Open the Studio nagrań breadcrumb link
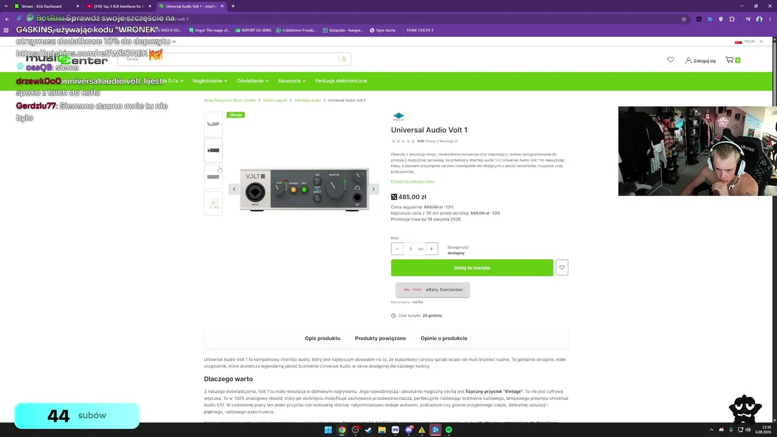Viewport: 777px width, 437px height. [x=275, y=100]
